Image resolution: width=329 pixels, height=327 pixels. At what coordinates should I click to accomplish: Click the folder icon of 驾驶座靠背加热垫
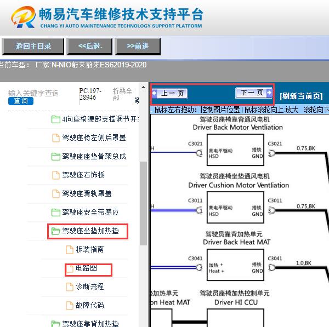[56, 323]
